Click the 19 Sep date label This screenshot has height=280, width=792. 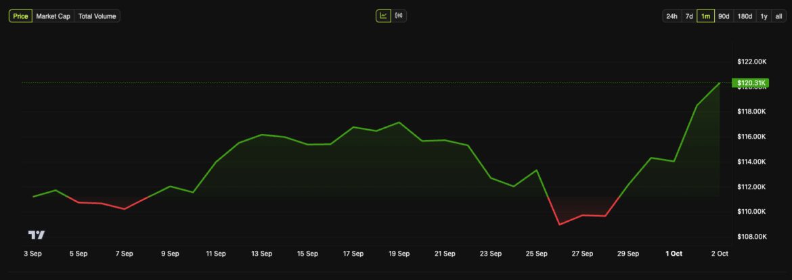(x=399, y=254)
